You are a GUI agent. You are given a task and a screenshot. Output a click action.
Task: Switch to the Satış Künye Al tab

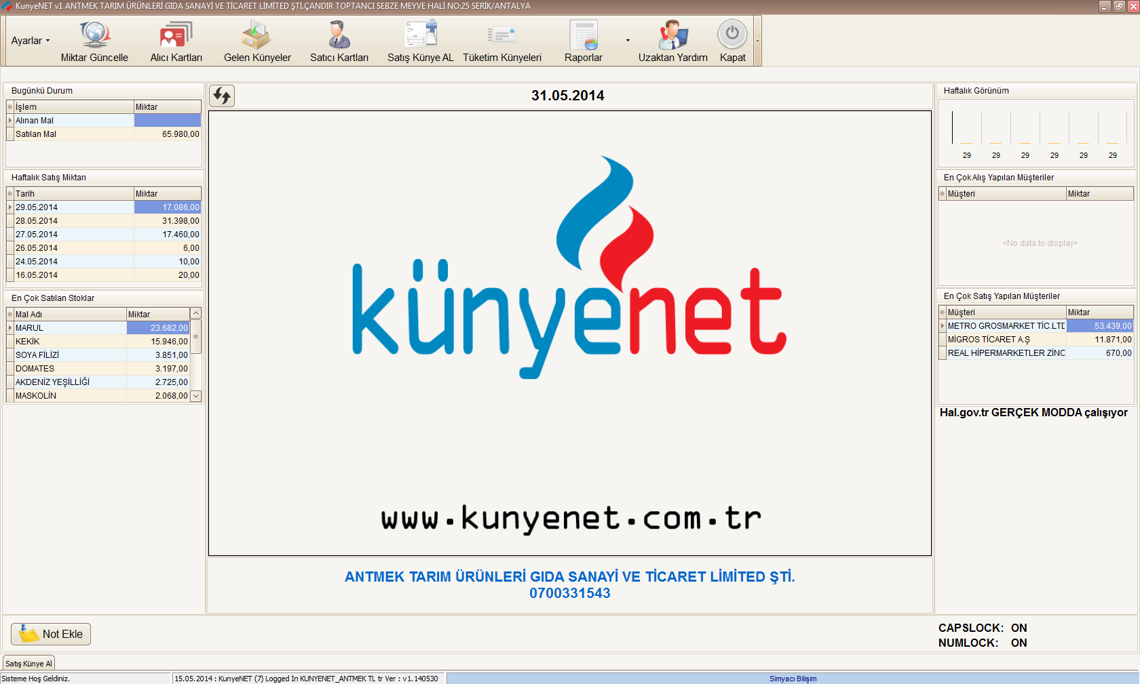[28, 664]
